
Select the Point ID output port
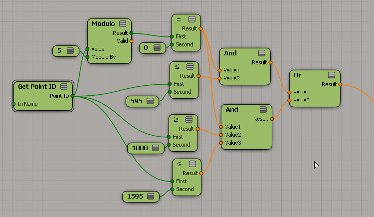pyautogui.click(x=73, y=96)
